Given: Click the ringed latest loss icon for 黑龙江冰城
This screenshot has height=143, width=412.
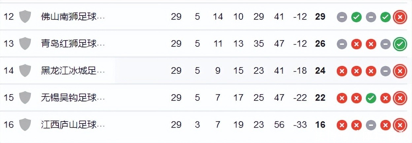Looking at the screenshot, I should coord(400,71).
